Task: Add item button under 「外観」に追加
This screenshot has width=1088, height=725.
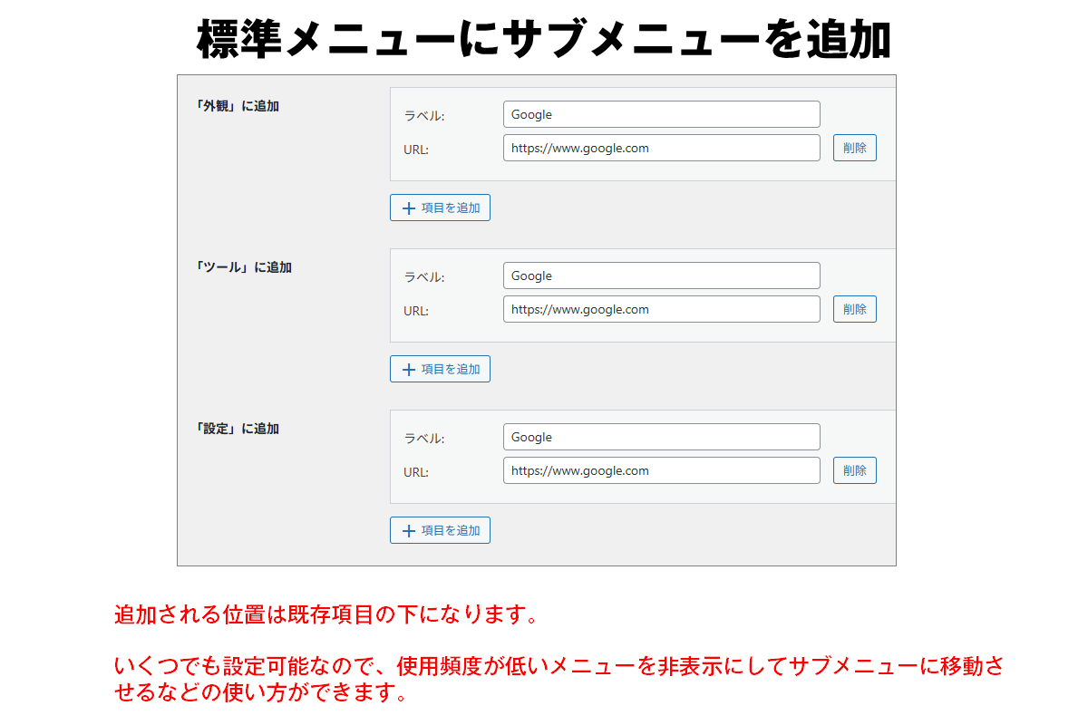Action: [x=440, y=208]
